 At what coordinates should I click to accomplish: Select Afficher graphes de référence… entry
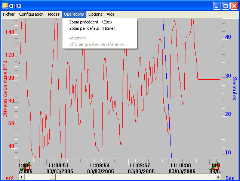(99, 44)
